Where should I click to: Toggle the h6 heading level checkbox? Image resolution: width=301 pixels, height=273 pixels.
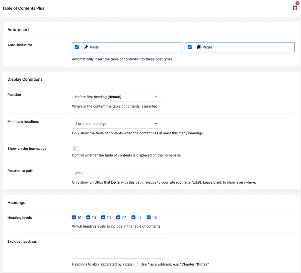[x=148, y=217]
